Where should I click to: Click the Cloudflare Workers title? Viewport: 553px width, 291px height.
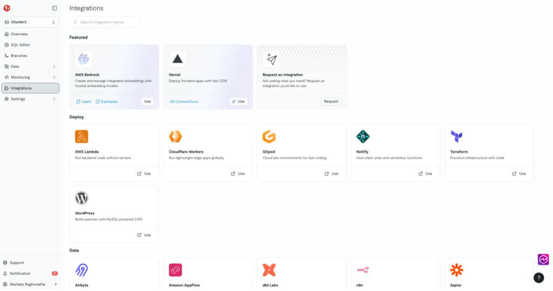point(186,152)
